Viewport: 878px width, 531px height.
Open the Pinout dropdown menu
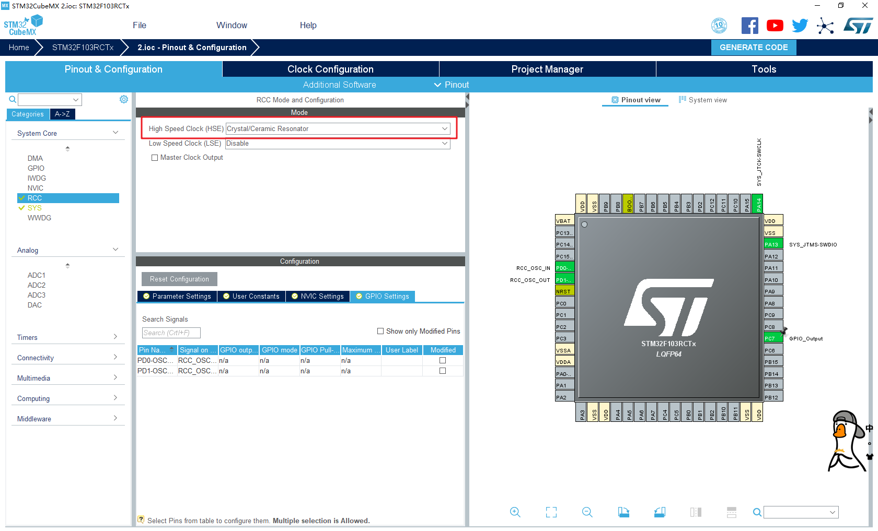(x=452, y=85)
